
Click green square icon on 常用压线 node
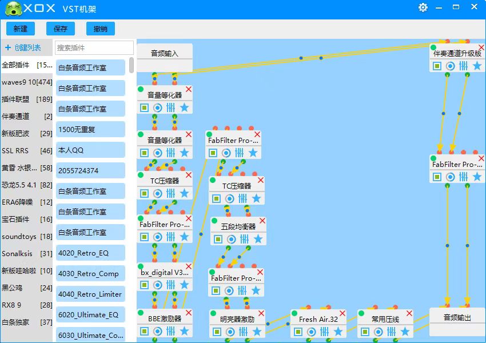pyautogui.click(x=365, y=332)
